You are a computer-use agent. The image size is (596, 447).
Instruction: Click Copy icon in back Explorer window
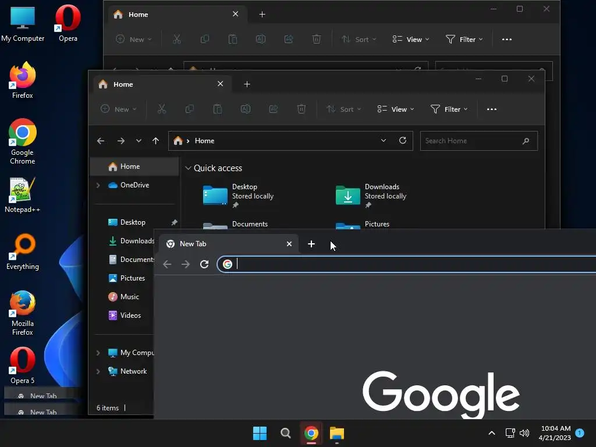[x=204, y=39]
